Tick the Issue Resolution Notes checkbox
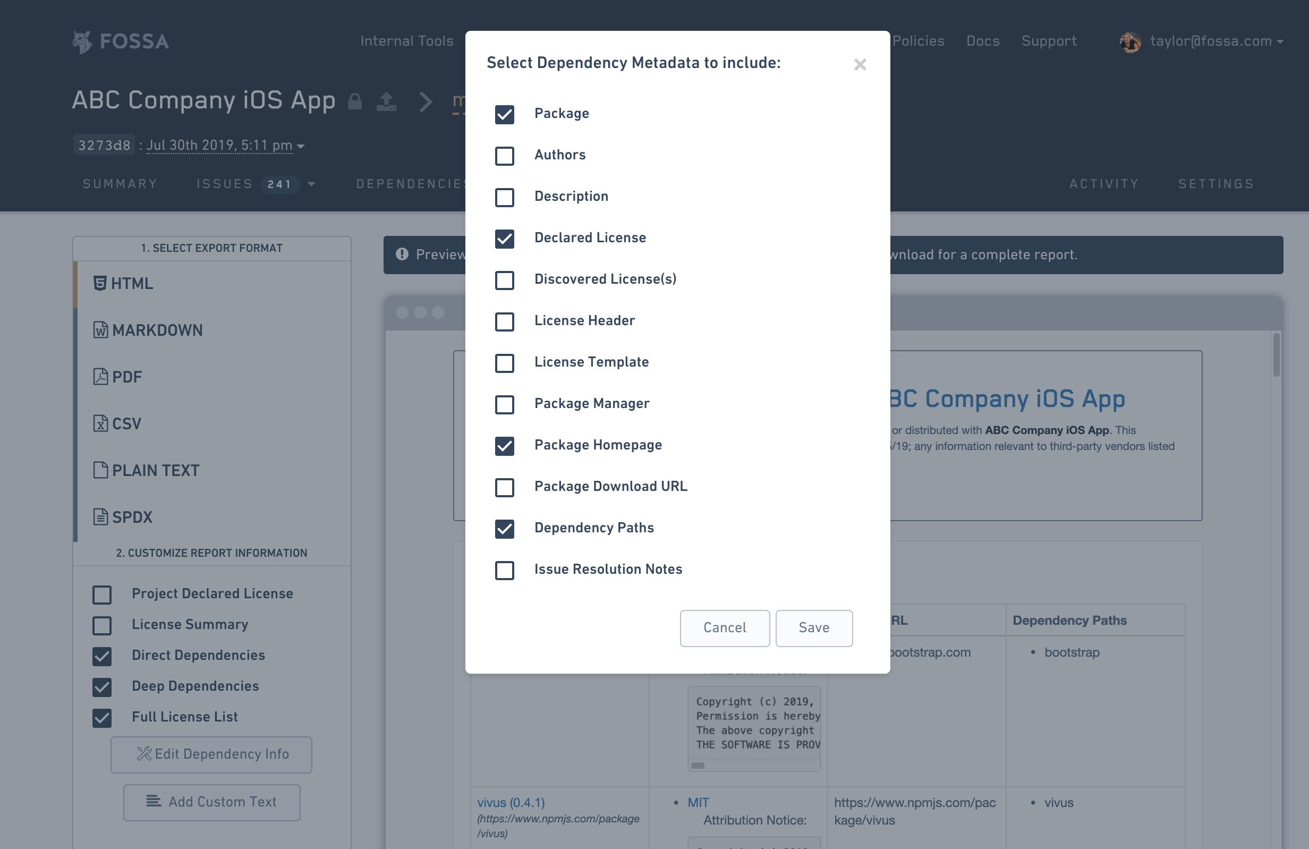This screenshot has height=849, width=1309. (504, 570)
